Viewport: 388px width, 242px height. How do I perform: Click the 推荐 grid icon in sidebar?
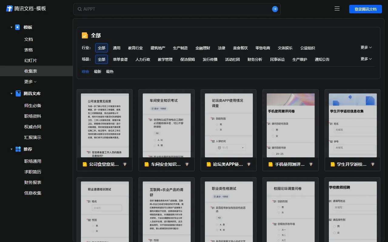(x=17, y=149)
